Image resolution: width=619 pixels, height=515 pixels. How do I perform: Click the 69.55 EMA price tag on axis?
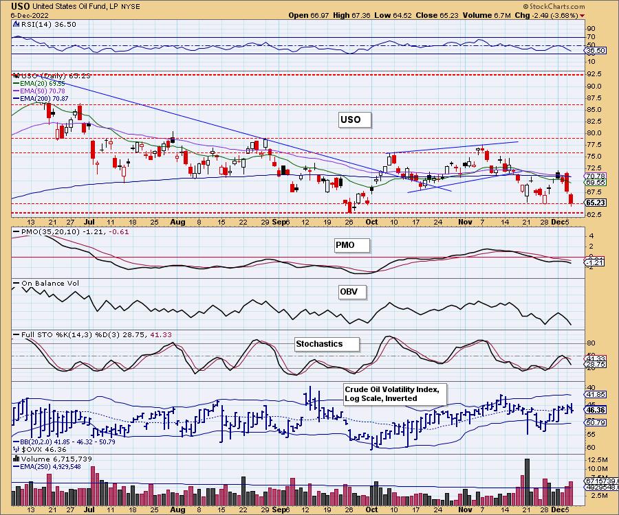pos(596,183)
